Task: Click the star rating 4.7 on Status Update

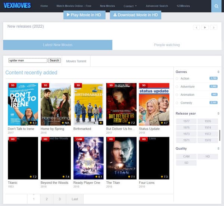Action: point(164,123)
